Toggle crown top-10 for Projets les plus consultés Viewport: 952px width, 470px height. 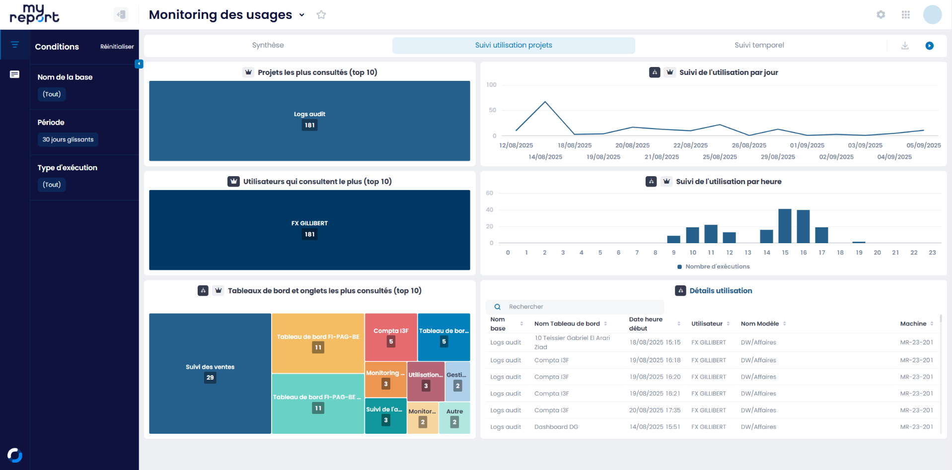tap(248, 72)
